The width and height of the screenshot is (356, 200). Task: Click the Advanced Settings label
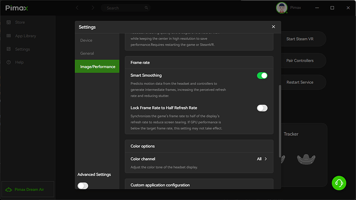tap(94, 174)
